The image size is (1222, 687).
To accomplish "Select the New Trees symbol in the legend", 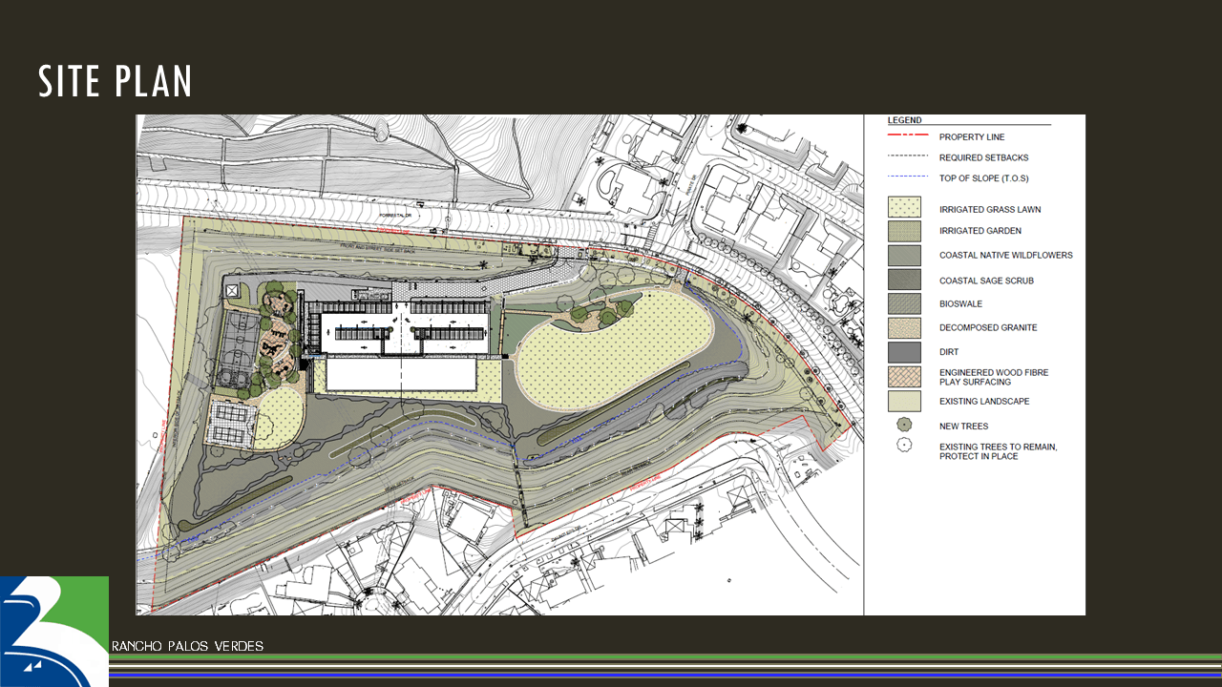I will coord(903,426).
